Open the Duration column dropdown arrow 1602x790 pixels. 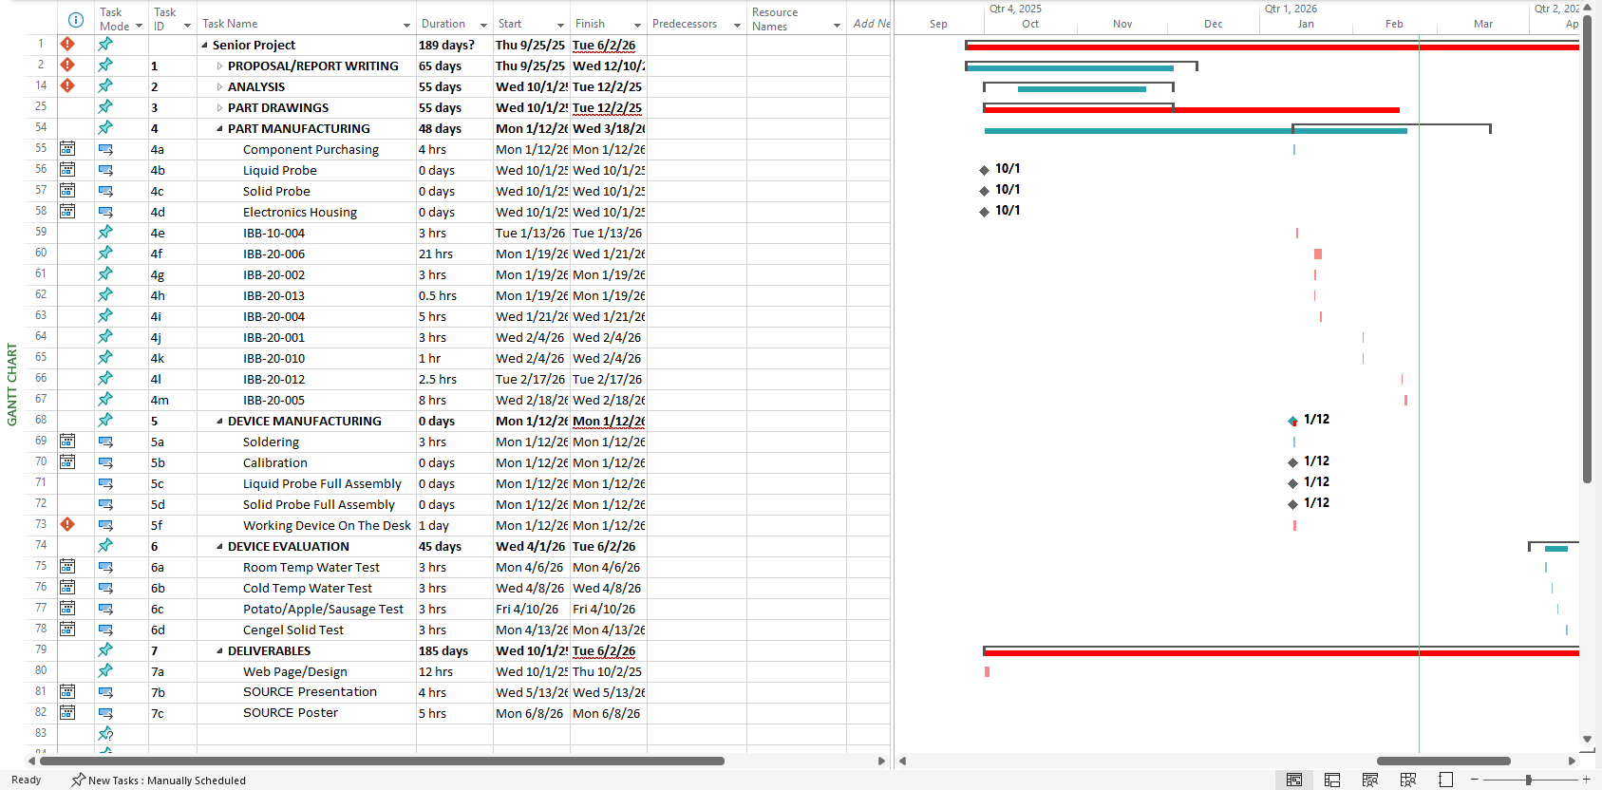point(483,25)
